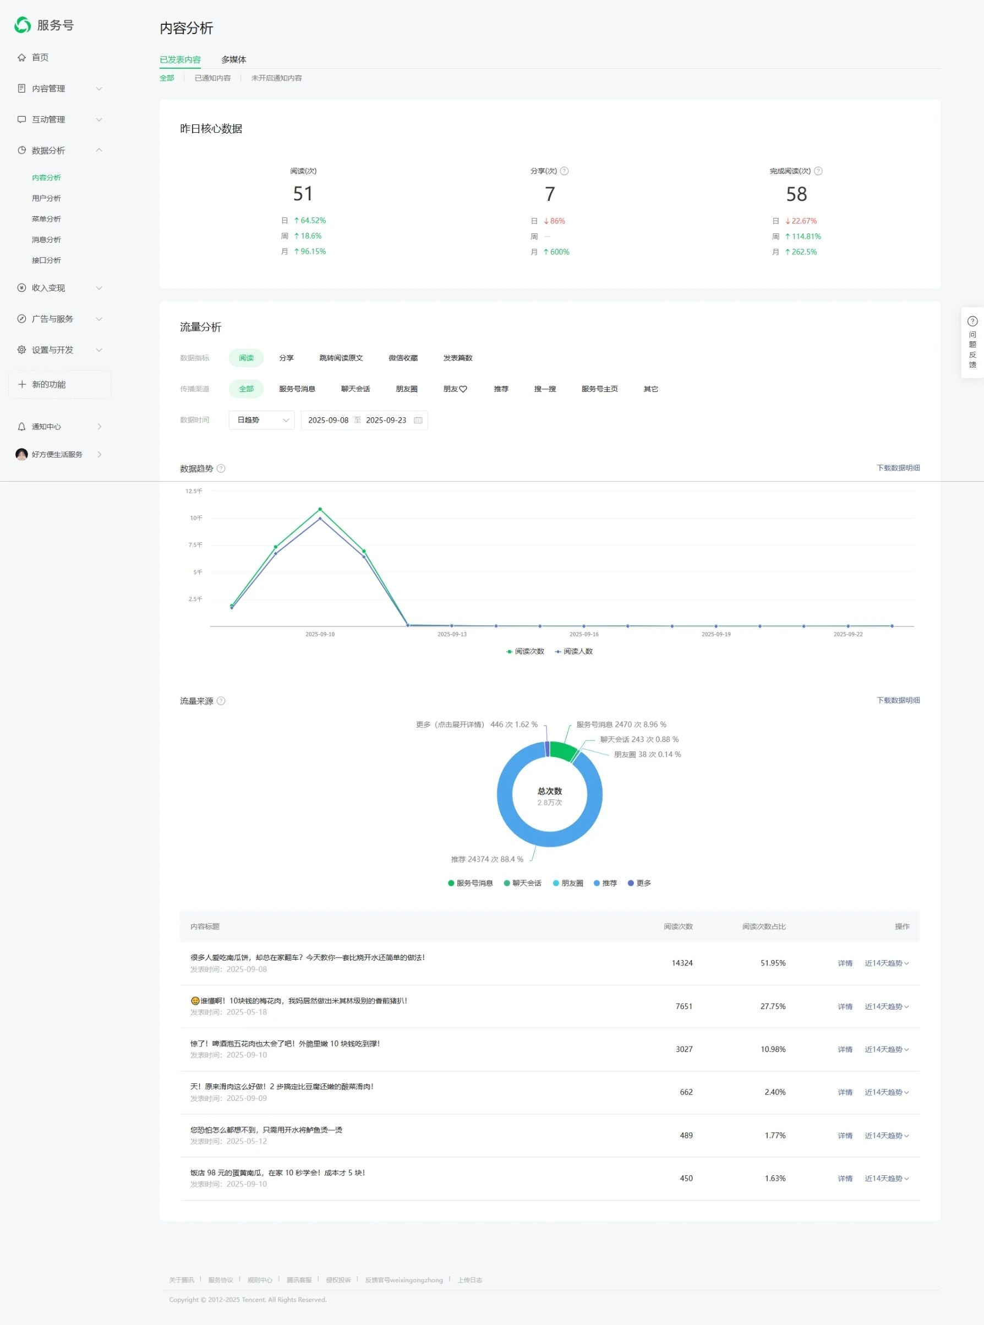Click the 内容管理 document icon
This screenshot has height=1325, width=984.
pyautogui.click(x=21, y=88)
